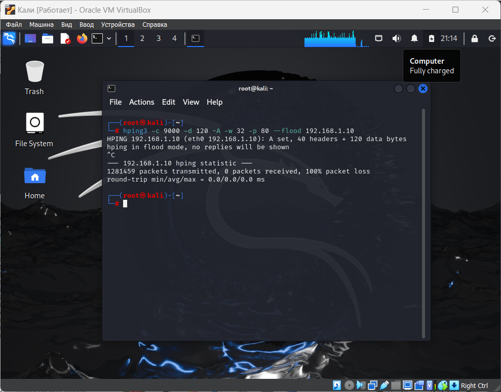Image resolution: width=501 pixels, height=392 pixels.
Task: Click the CPU graph monitor
Action: point(337,39)
